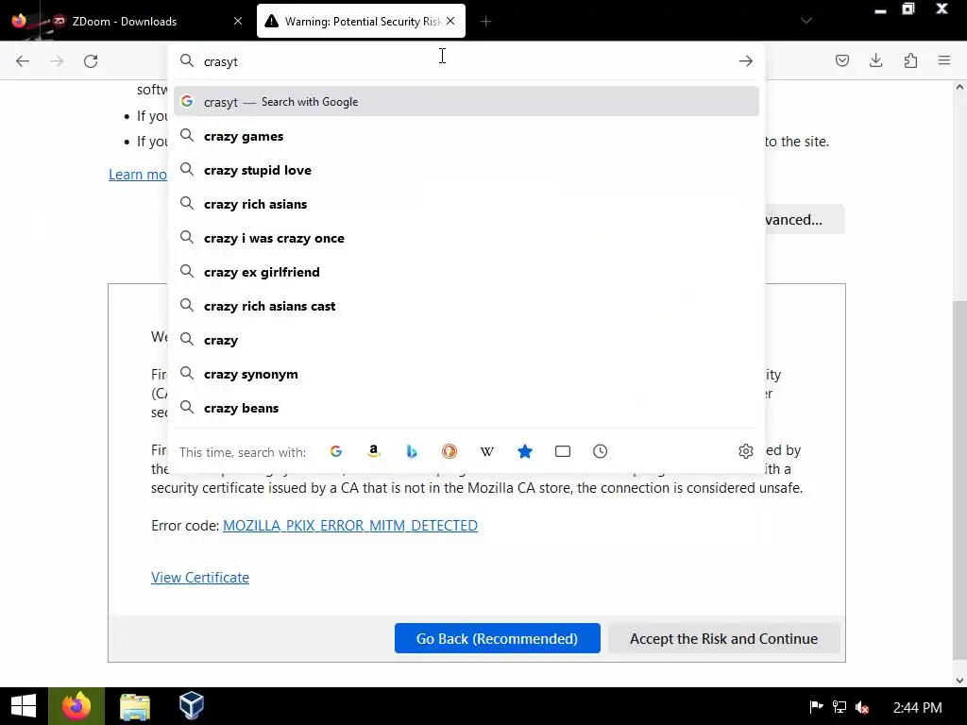Search bookmarks with the star icon
Screen dimensions: 967x725
coord(525,451)
